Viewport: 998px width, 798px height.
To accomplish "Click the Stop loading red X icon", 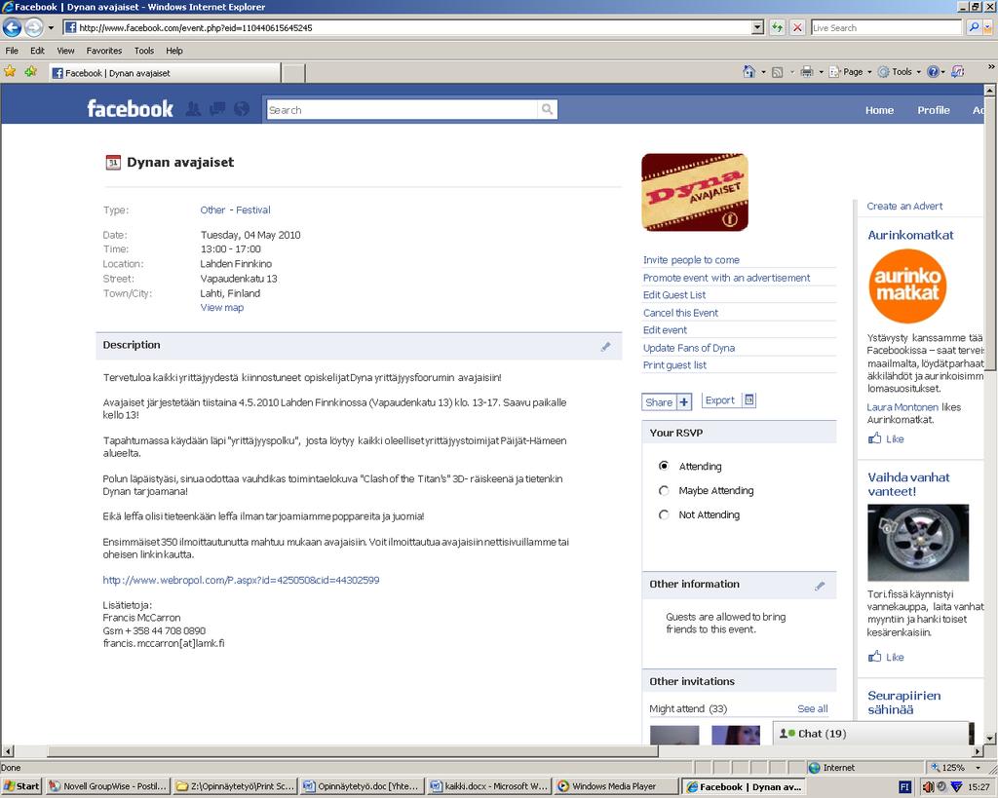I will pyautogui.click(x=797, y=27).
